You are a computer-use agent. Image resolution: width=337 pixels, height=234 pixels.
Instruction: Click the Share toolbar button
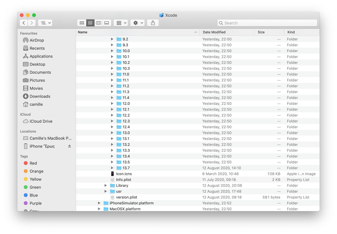(x=153, y=23)
